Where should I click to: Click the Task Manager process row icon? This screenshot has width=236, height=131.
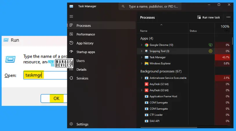click(x=146, y=57)
